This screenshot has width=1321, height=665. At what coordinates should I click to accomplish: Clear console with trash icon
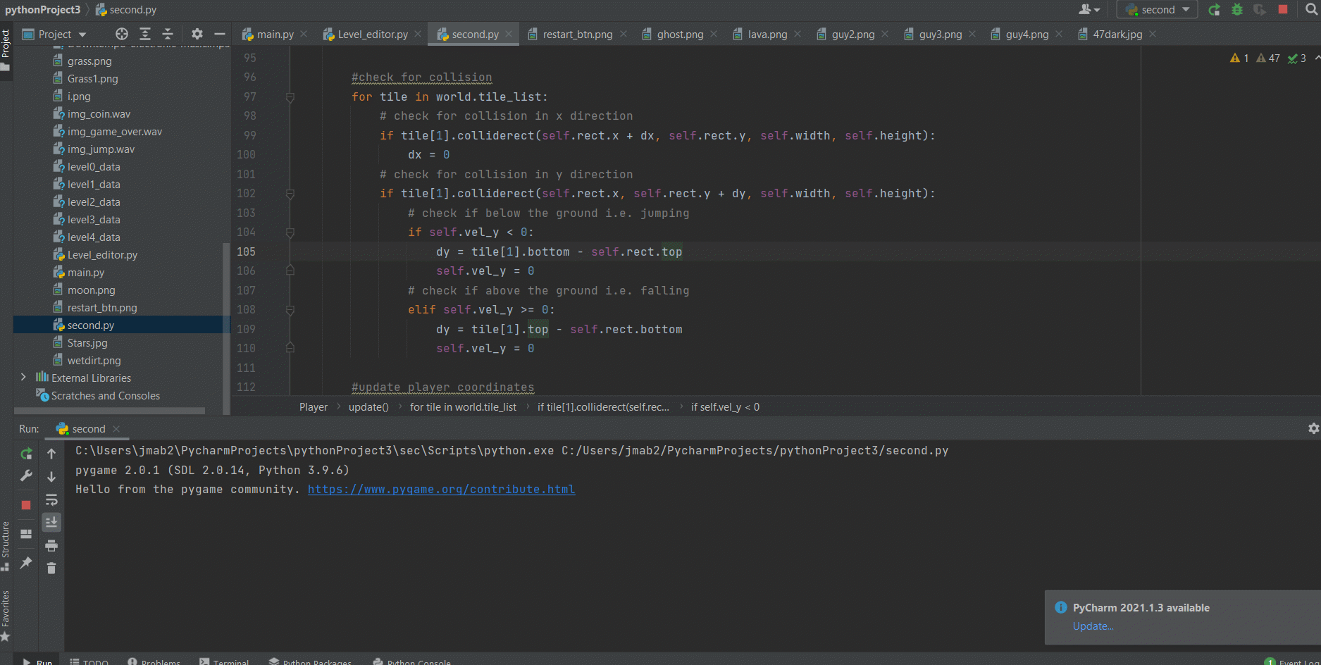pos(51,568)
